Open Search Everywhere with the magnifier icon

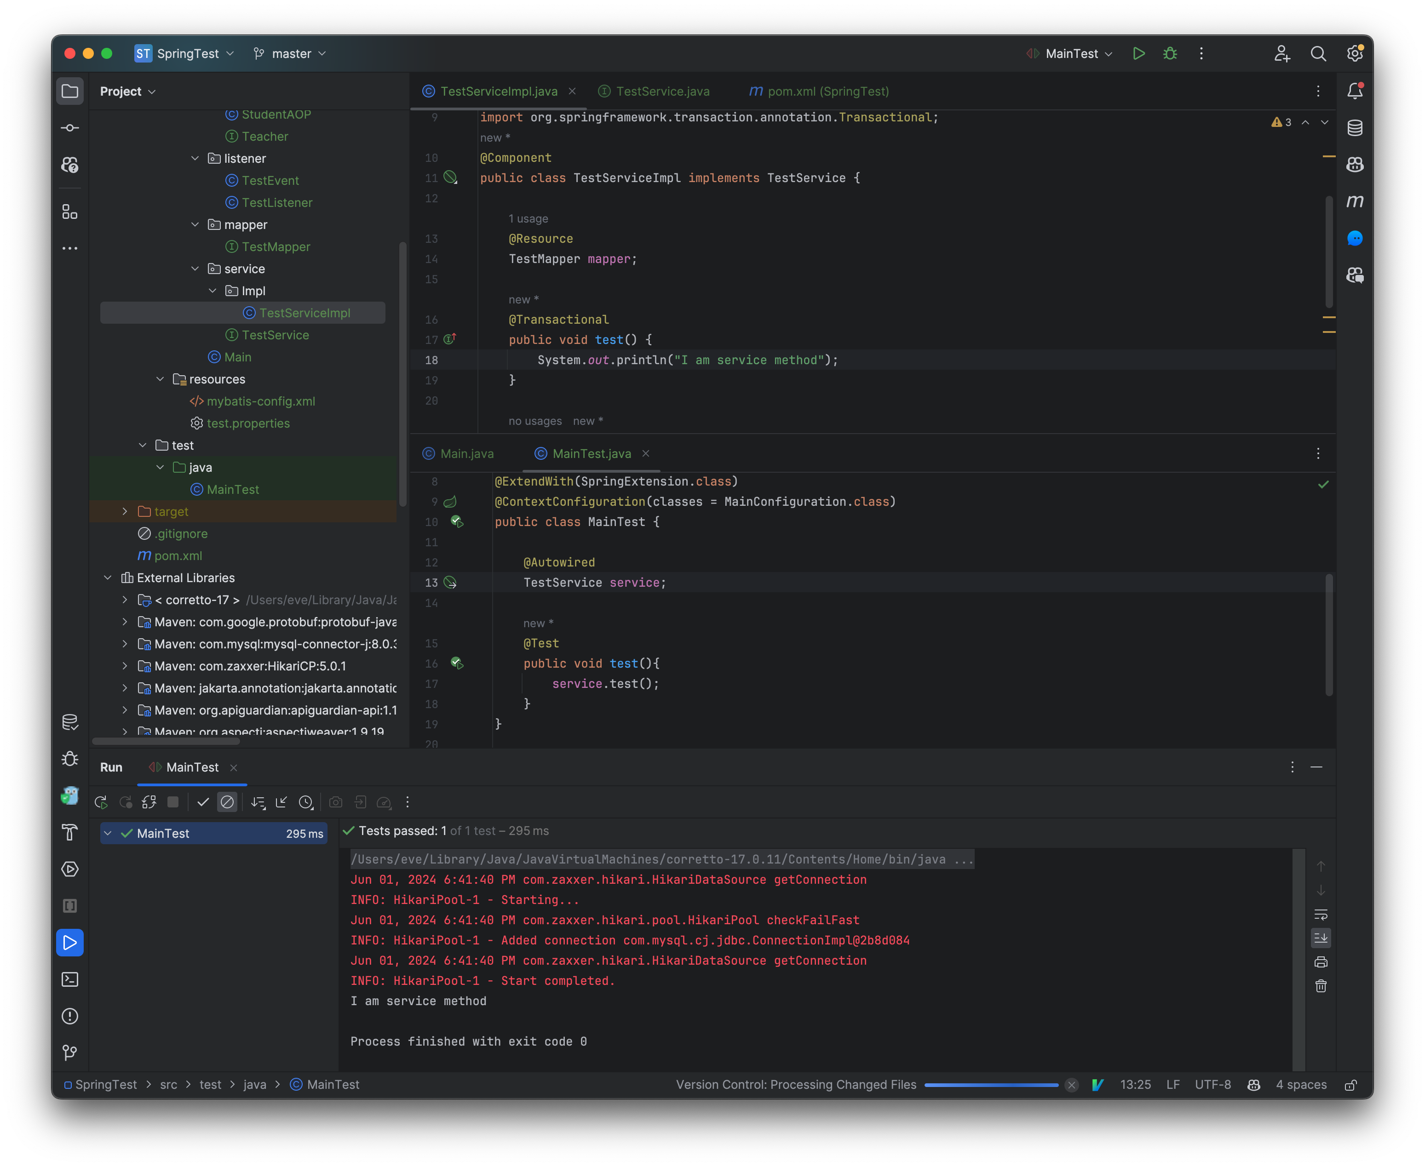tap(1318, 53)
